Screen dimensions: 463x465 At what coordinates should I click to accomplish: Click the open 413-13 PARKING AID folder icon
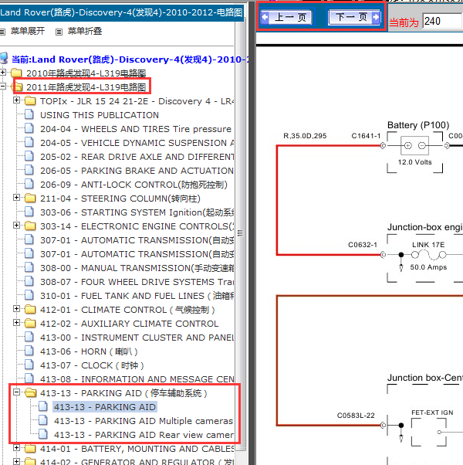click(x=30, y=393)
